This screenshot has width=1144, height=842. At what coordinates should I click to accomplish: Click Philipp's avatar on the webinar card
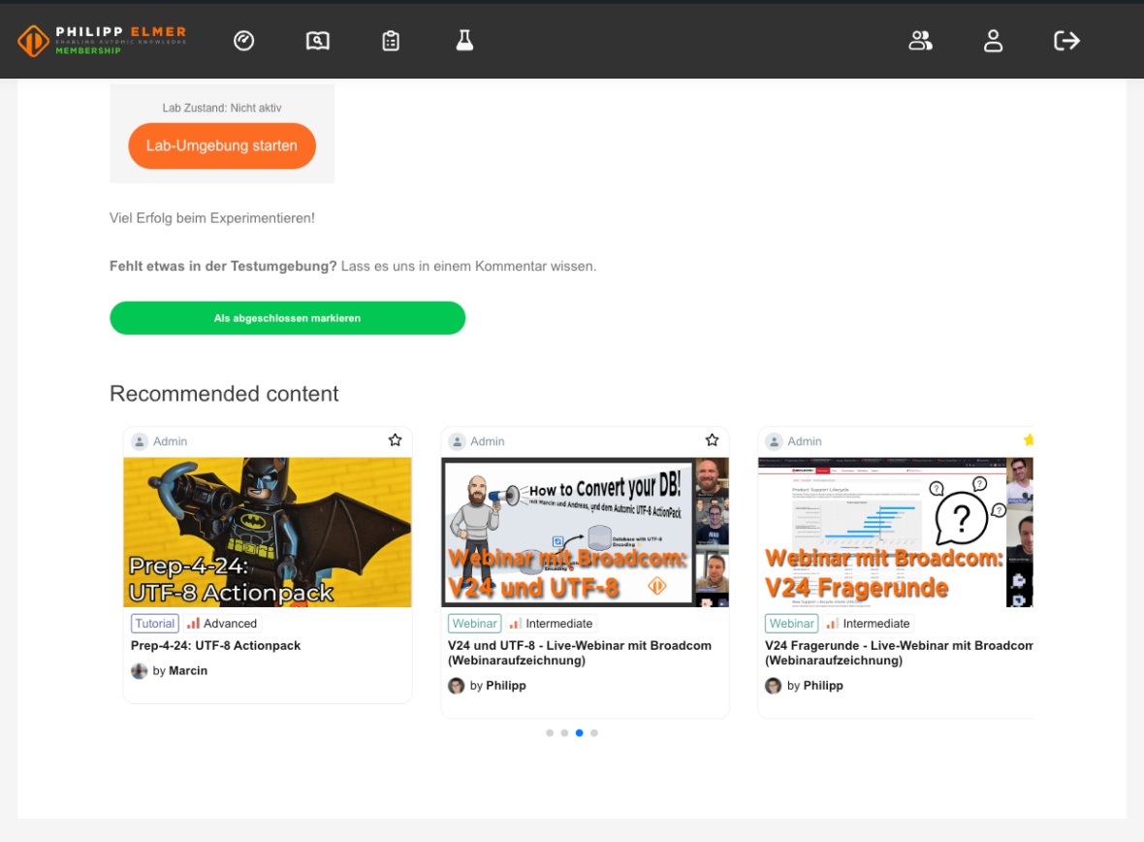pos(456,685)
